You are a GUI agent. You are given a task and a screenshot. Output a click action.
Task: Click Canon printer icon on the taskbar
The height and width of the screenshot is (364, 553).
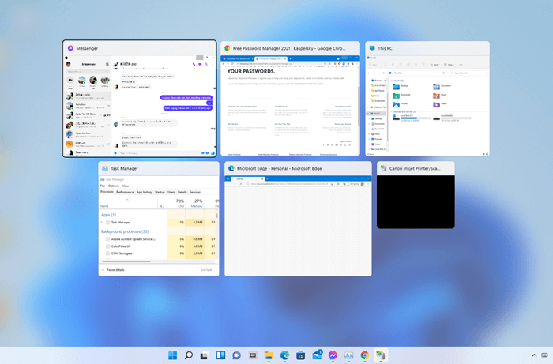point(380,355)
